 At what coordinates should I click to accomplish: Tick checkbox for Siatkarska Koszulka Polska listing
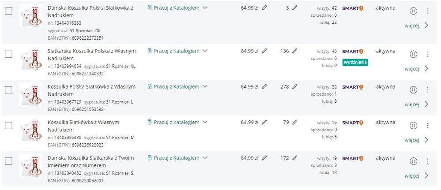[8, 54]
